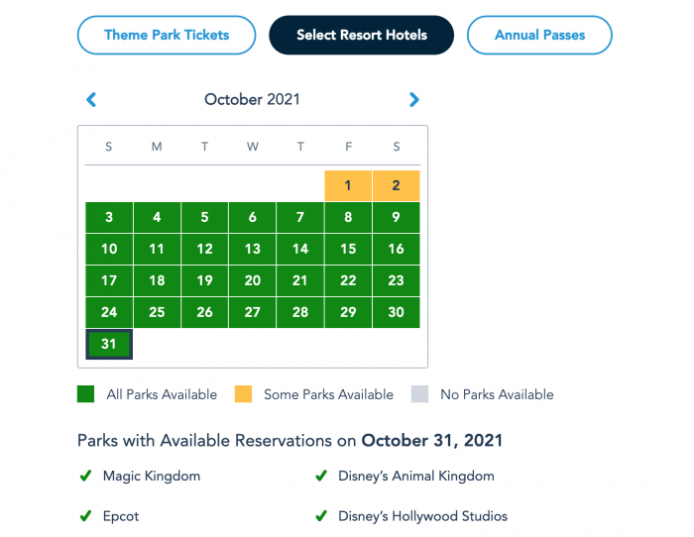Viewport: 694px width, 537px height.
Task: Click Disney's Animal Kingdom checkmark
Action: pyautogui.click(x=321, y=477)
